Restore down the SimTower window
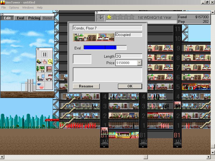The width and height of the screenshot is (215, 161). pyautogui.click(x=207, y=2)
